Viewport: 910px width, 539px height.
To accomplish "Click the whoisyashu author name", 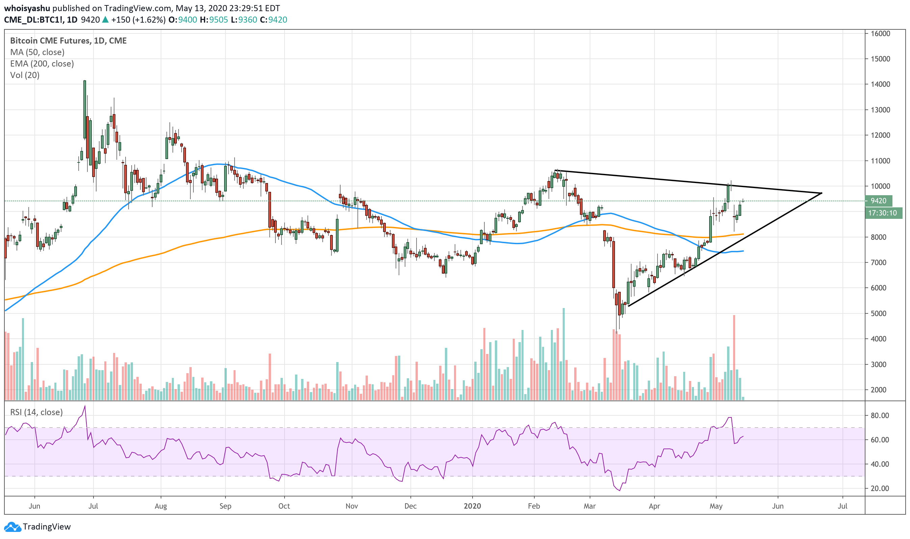I will pyautogui.click(x=27, y=8).
